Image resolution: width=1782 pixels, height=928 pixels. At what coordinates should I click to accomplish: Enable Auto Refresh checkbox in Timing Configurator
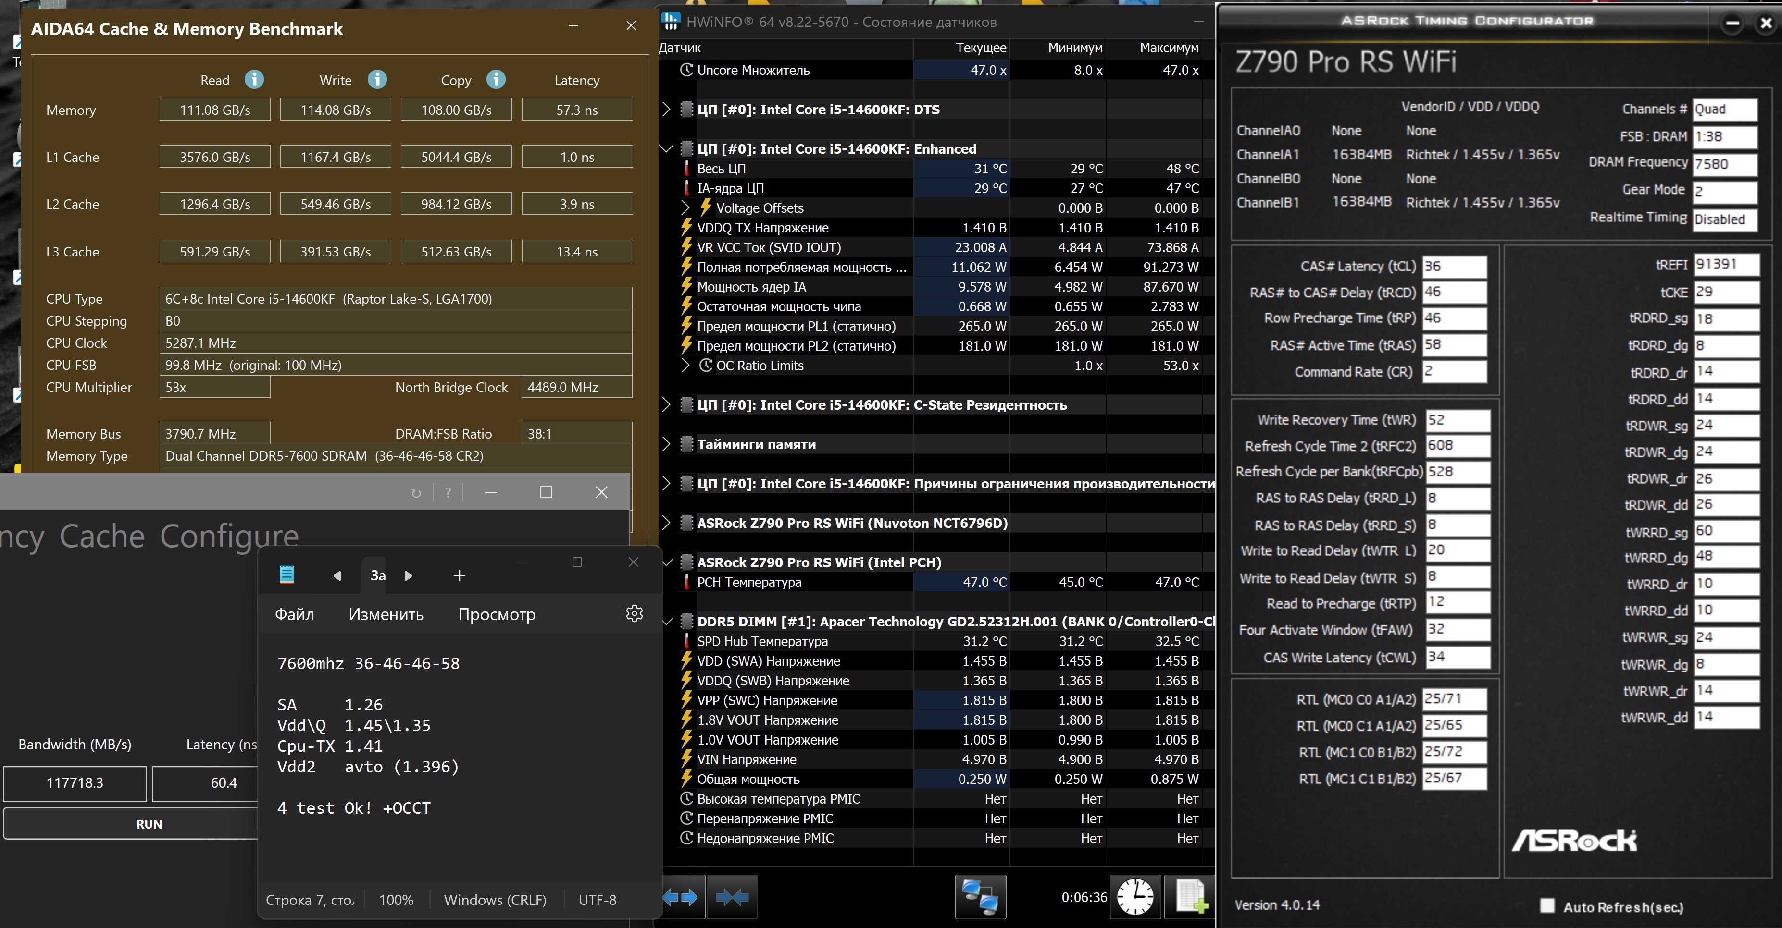click(1547, 905)
